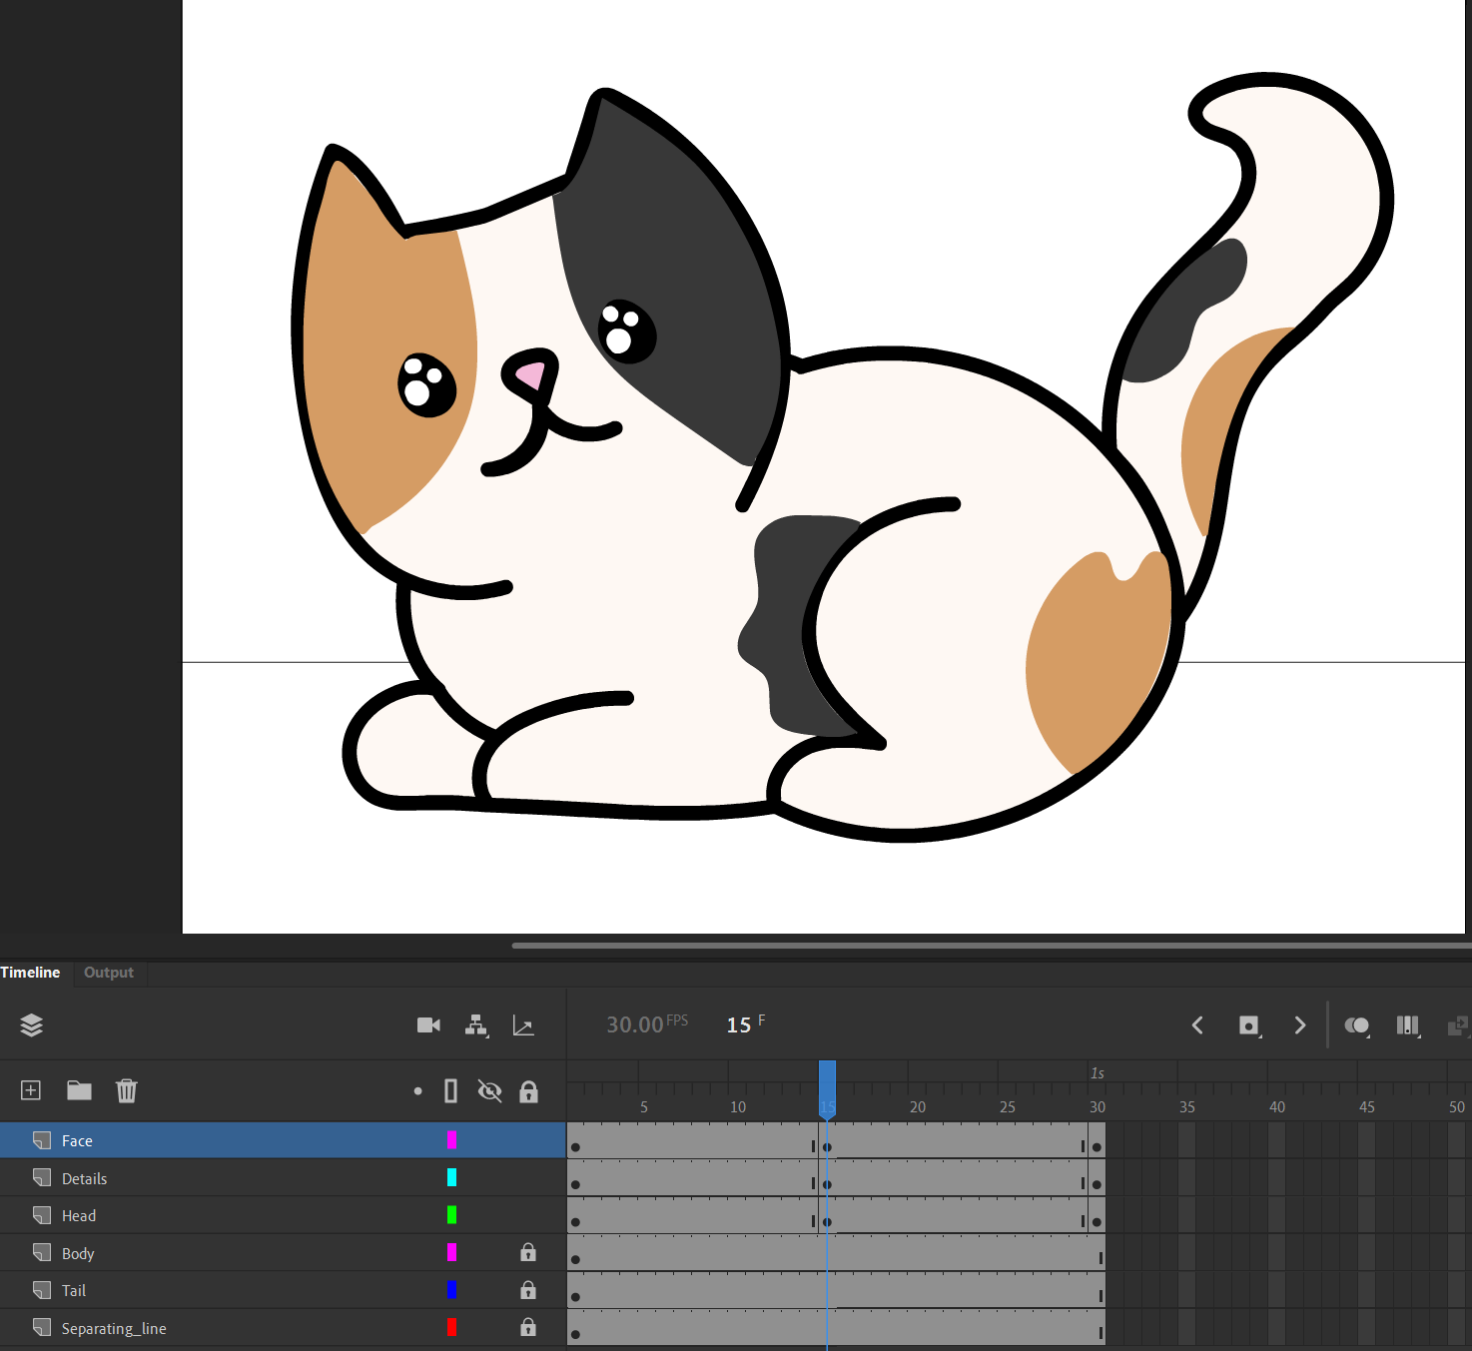This screenshot has height=1351, width=1472.
Task: Add a new layer
Action: [x=30, y=1090]
